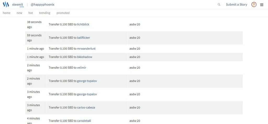Click 'Transfer 0.100 SBD to' text in bkkshadow row

pos(63,57)
